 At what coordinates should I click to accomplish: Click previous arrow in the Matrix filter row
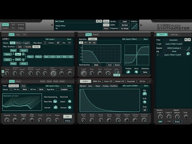[186, 40]
